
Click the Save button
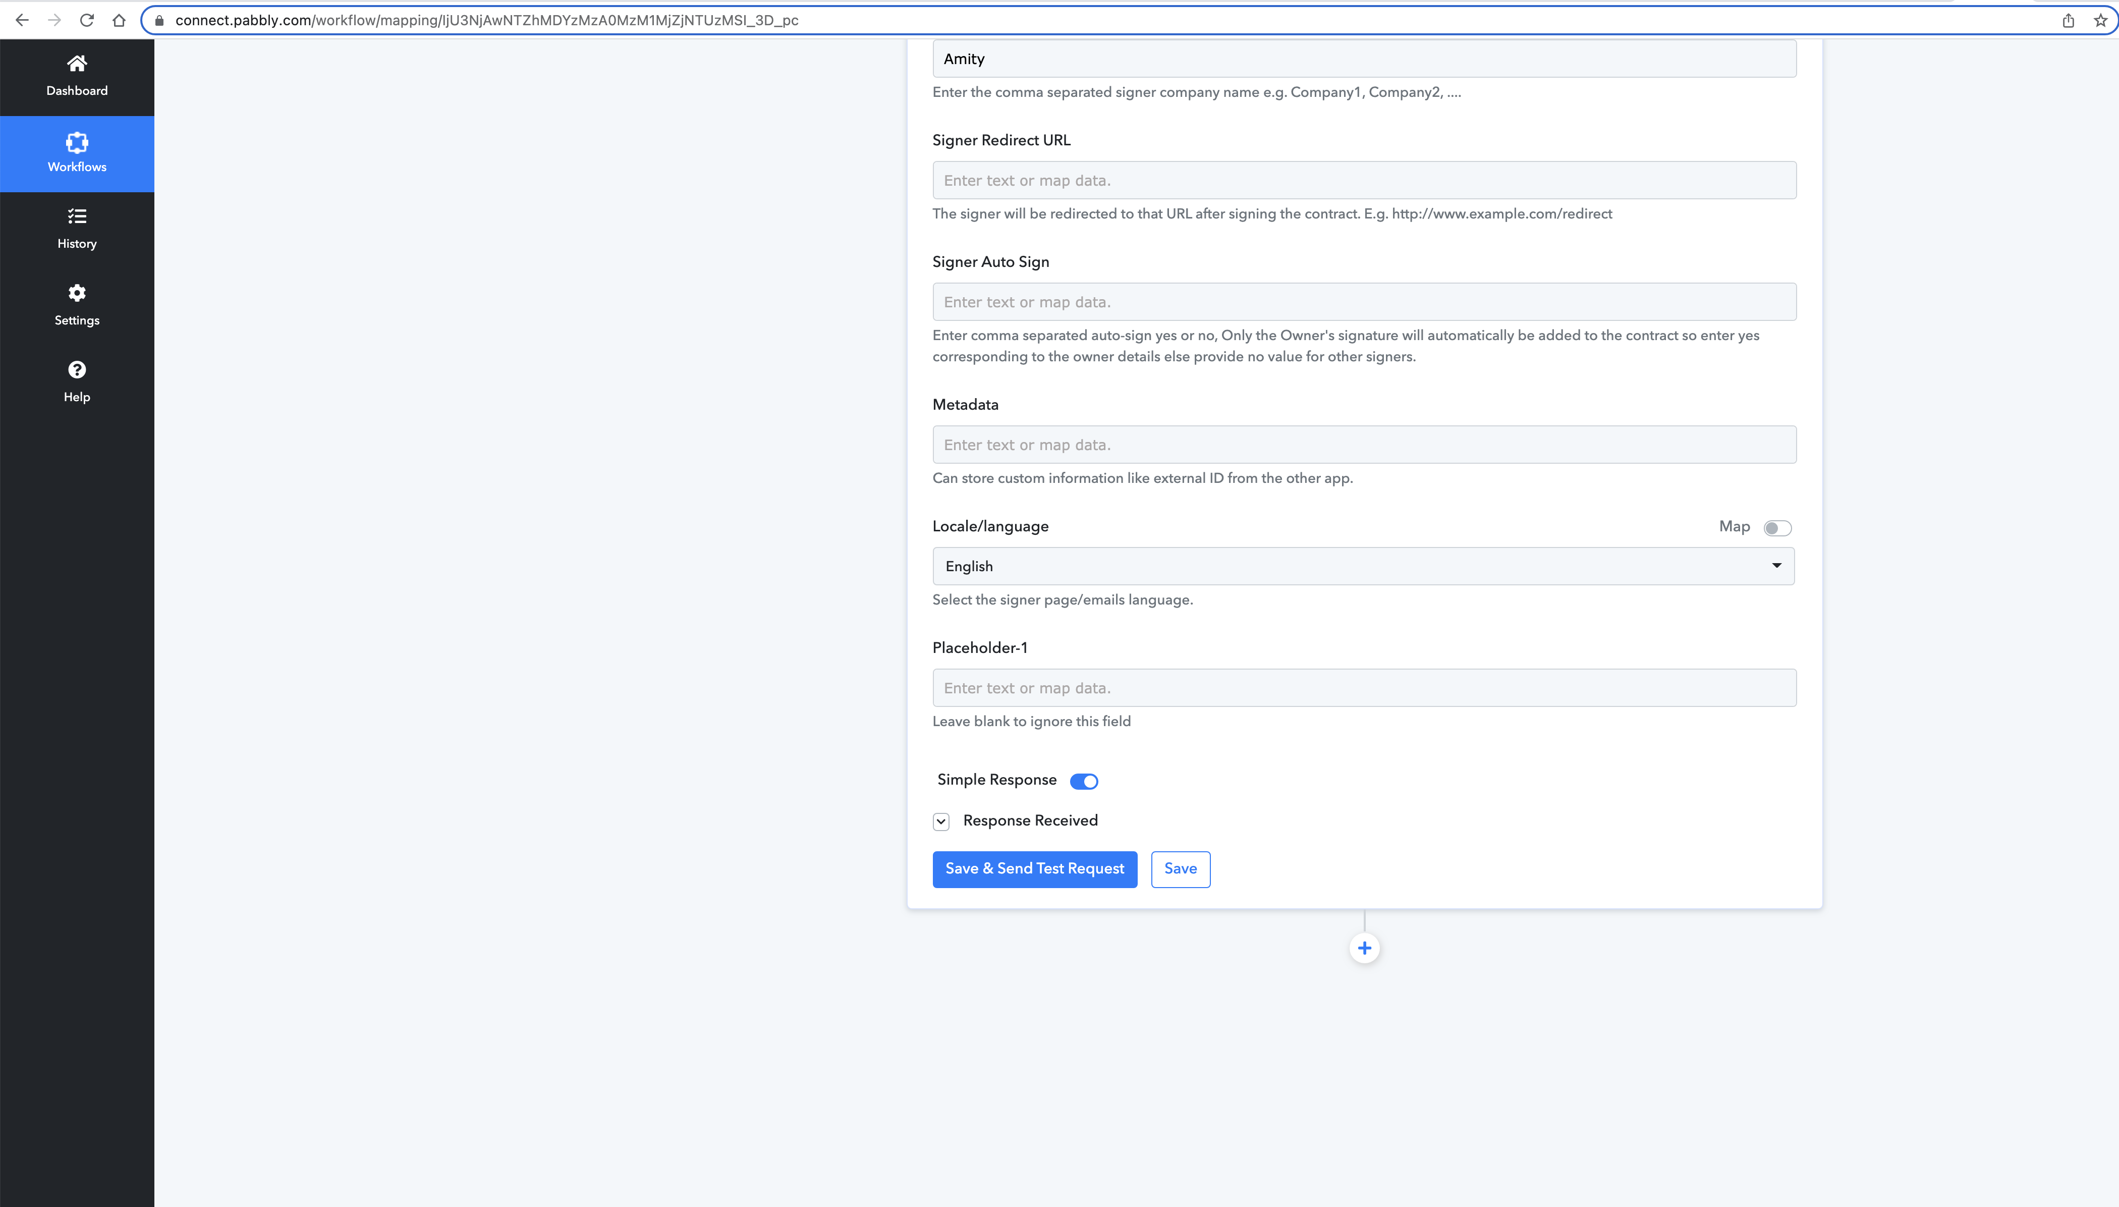tap(1180, 869)
